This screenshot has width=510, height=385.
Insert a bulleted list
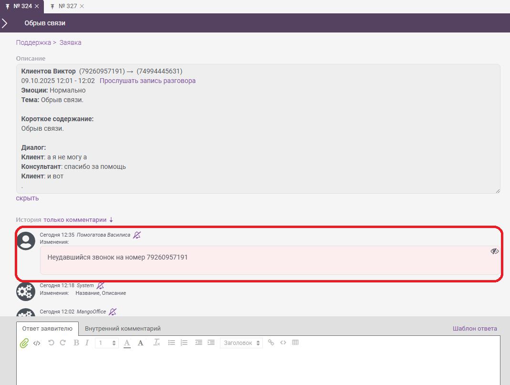pos(172,343)
